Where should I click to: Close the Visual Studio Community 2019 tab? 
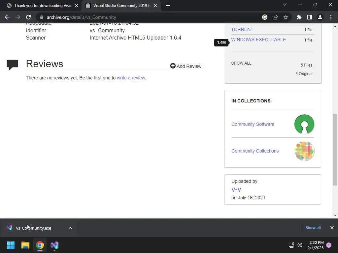click(x=155, y=6)
